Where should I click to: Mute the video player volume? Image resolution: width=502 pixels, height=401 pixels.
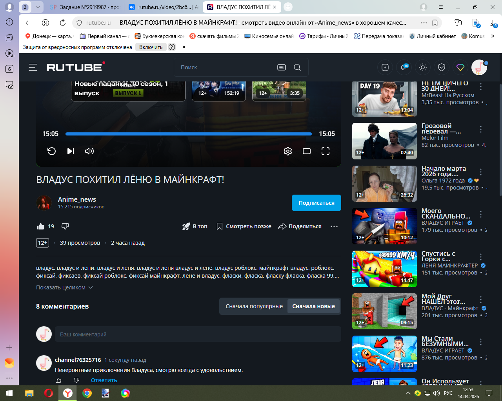point(89,151)
